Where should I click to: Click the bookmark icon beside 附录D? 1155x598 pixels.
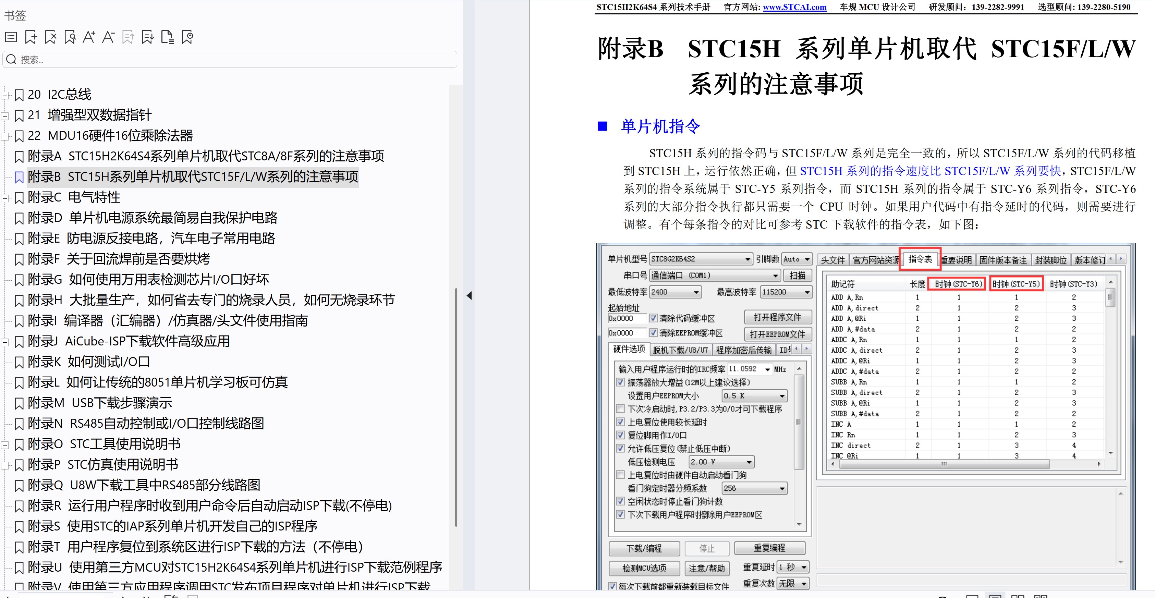19,219
